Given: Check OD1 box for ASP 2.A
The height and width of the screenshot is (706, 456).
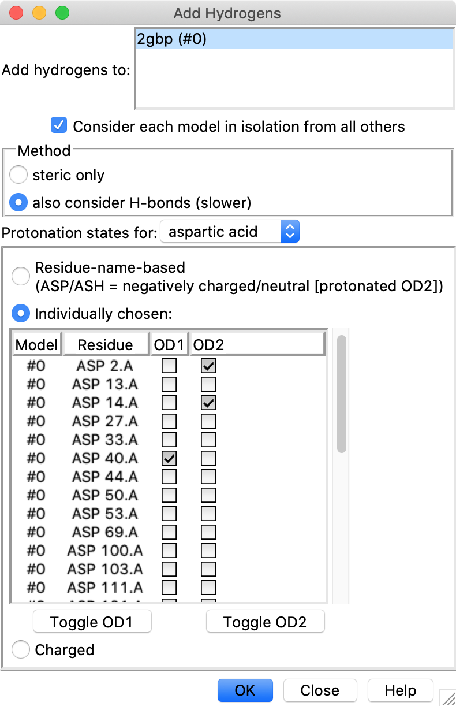Looking at the screenshot, I should 169,366.
